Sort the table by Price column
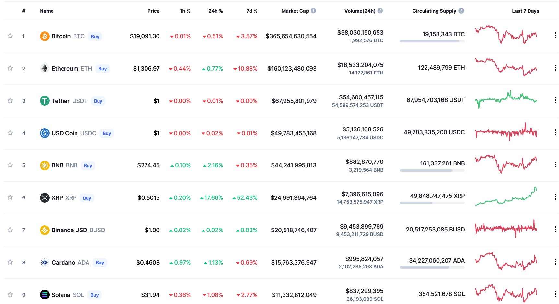Viewport: 559px width, 304px height. (153, 11)
